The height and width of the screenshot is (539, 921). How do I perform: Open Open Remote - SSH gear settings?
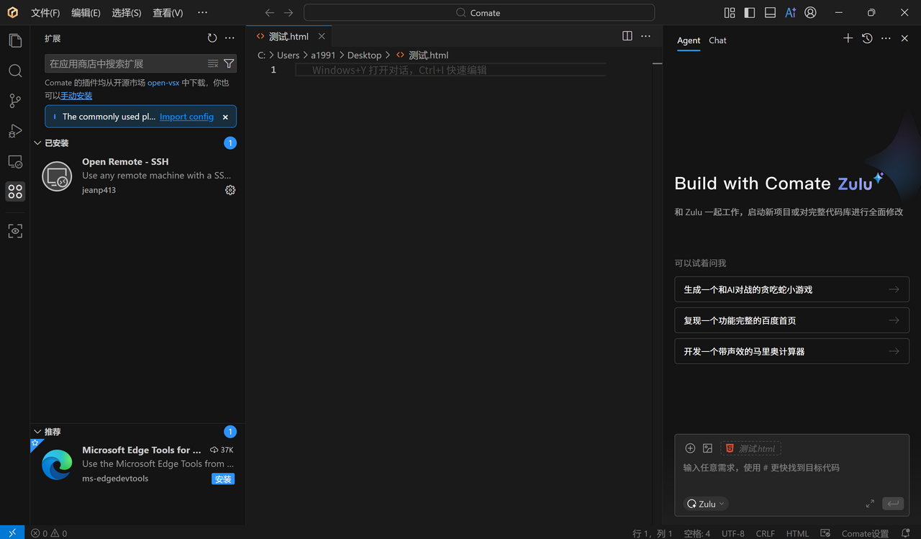click(x=230, y=190)
